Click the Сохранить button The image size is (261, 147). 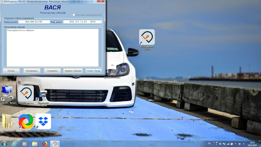[x=52, y=71]
